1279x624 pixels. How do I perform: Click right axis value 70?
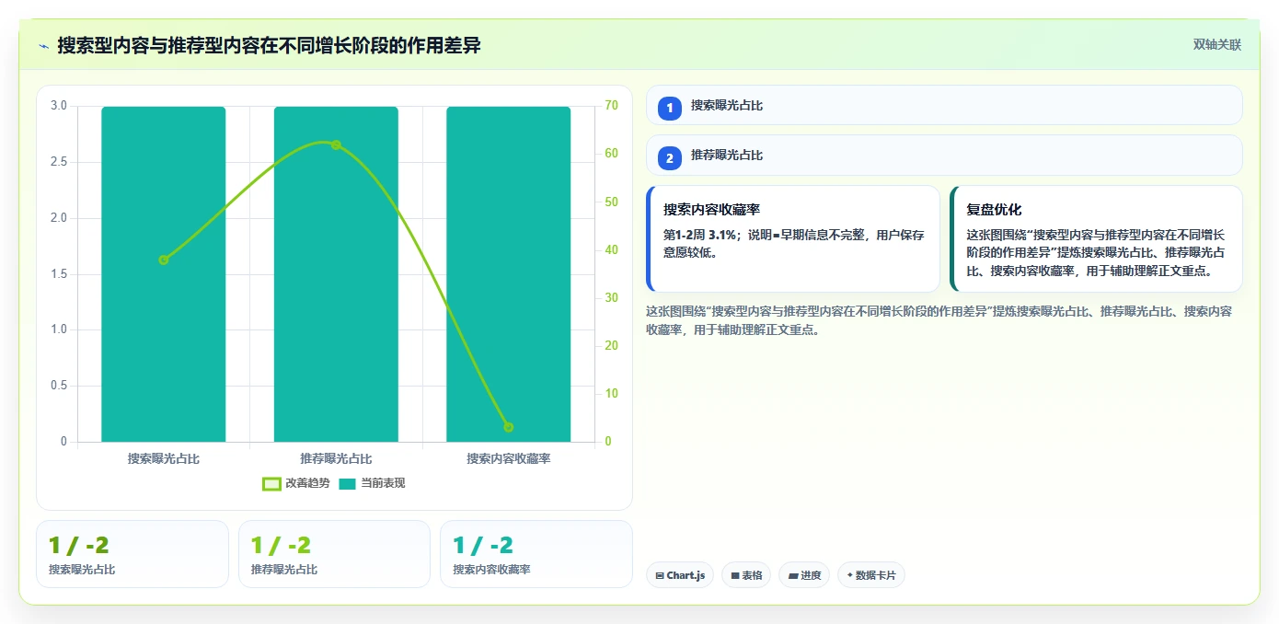tap(611, 106)
